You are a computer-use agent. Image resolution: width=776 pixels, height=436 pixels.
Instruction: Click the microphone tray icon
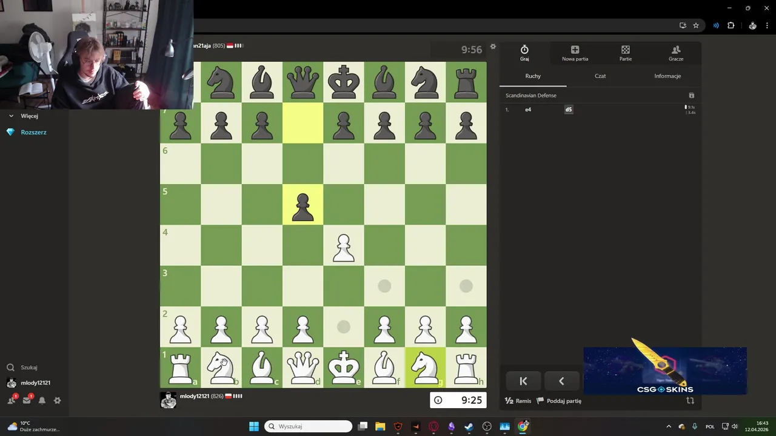pos(695,426)
